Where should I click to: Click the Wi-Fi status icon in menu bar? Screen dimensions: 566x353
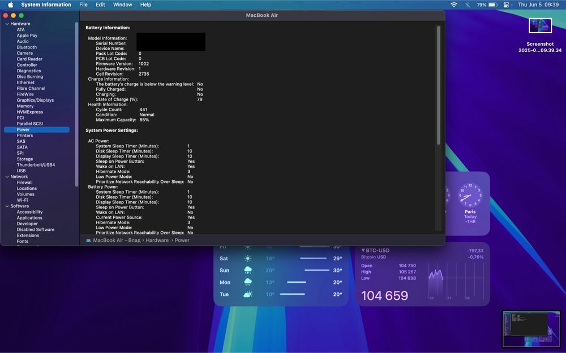(x=454, y=5)
